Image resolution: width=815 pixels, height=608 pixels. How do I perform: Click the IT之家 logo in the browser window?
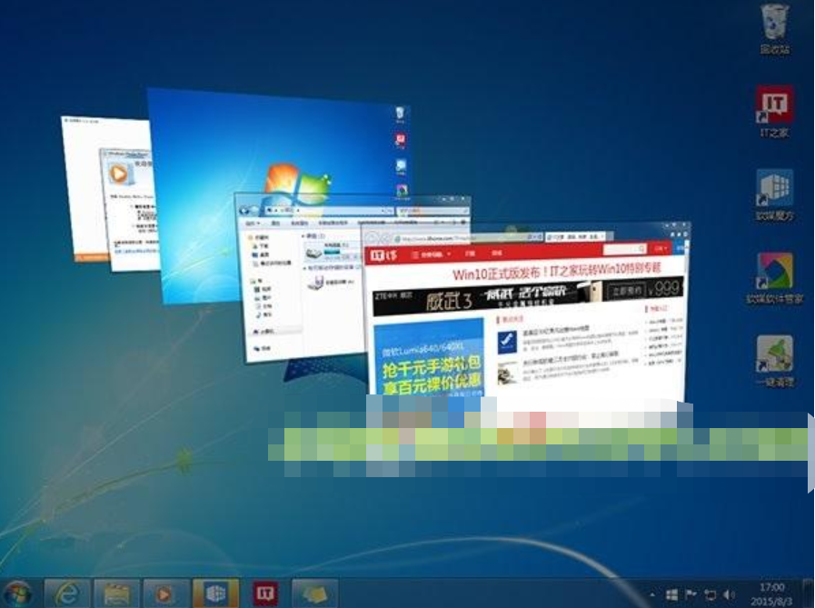[383, 255]
